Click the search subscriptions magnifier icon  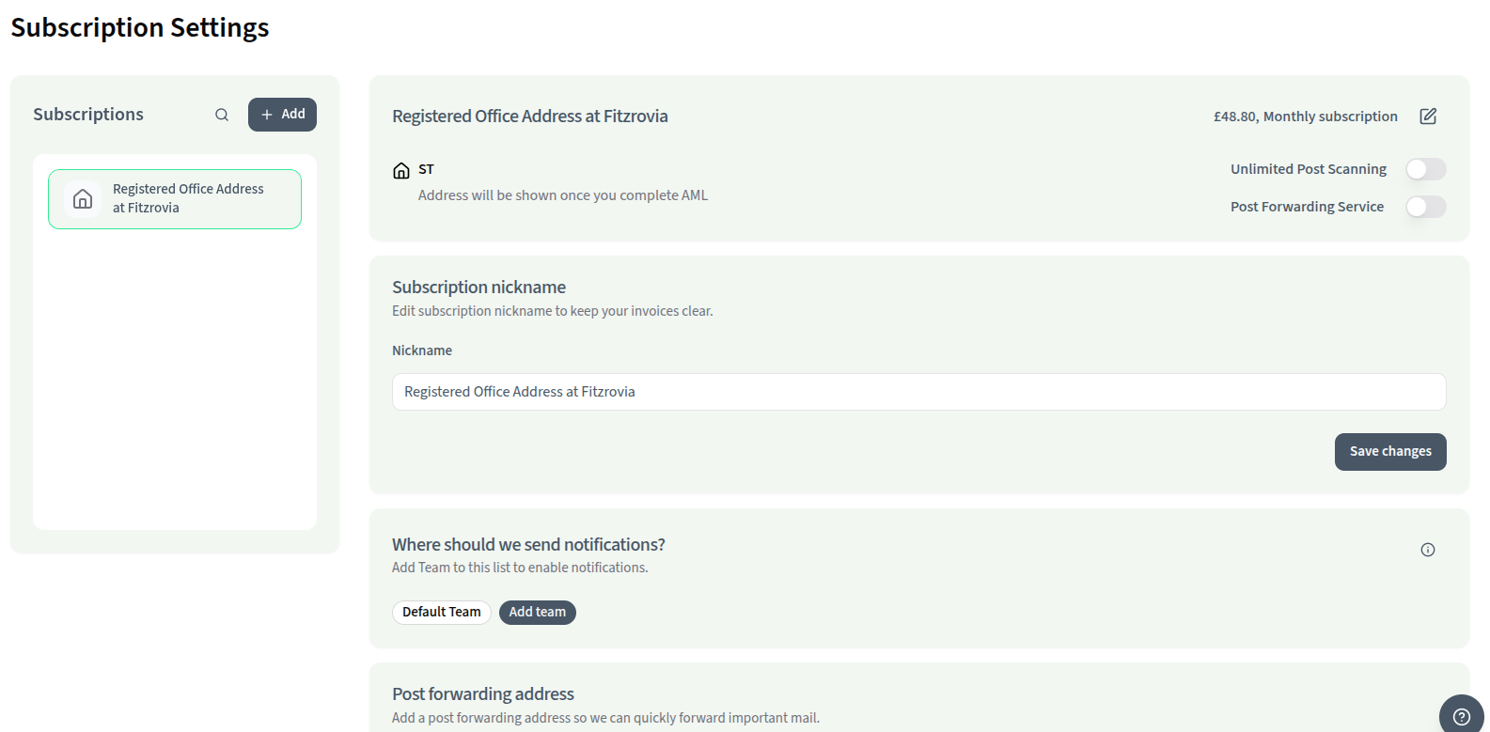[222, 115]
